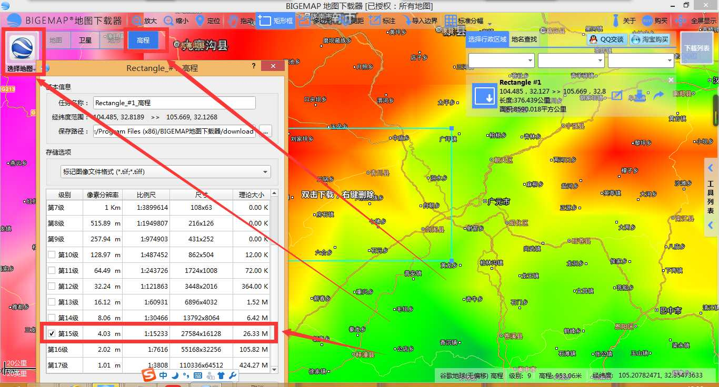Open the second administrative region dropdown
719x387 pixels.
(x=571, y=61)
